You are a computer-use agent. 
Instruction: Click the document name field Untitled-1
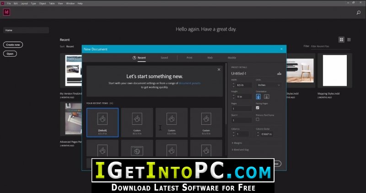[x=253, y=73]
